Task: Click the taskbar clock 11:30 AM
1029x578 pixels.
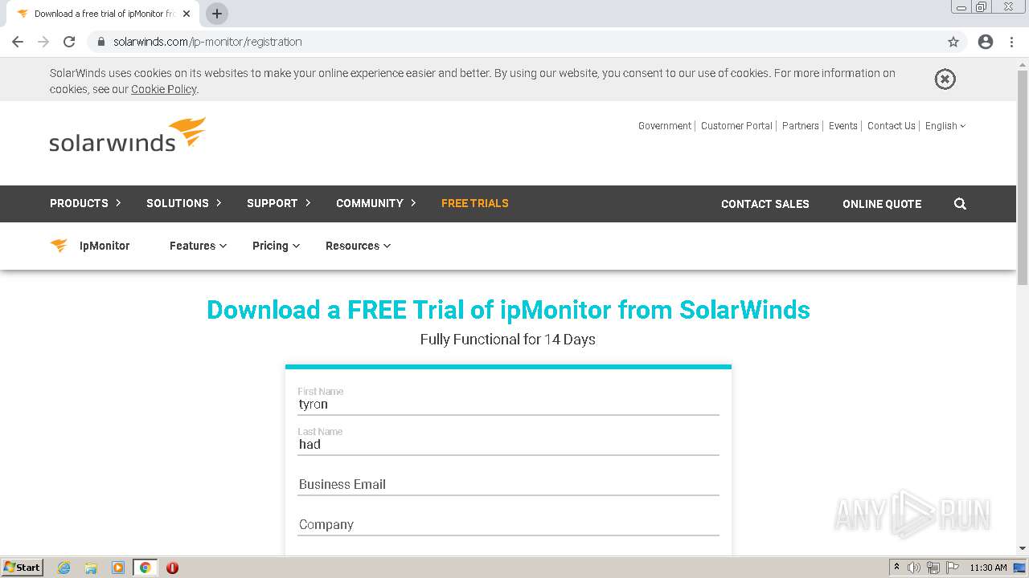Action: click(988, 568)
